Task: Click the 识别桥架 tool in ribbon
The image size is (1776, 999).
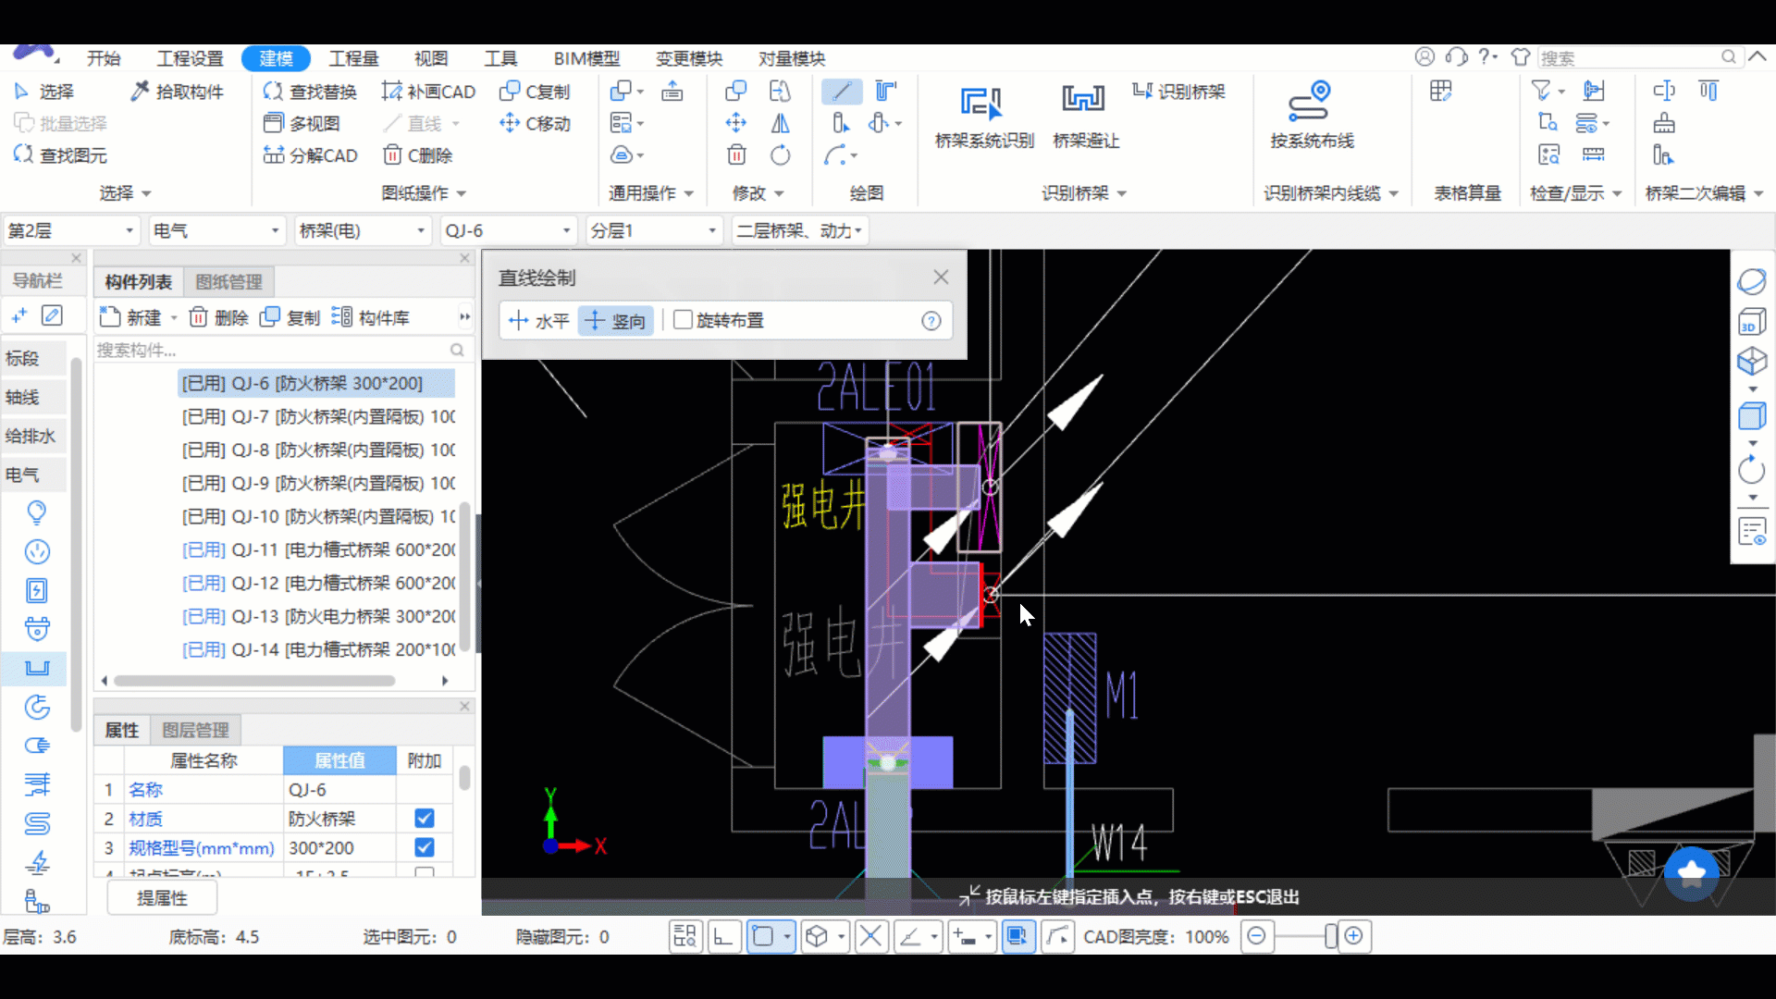Action: tap(1178, 91)
